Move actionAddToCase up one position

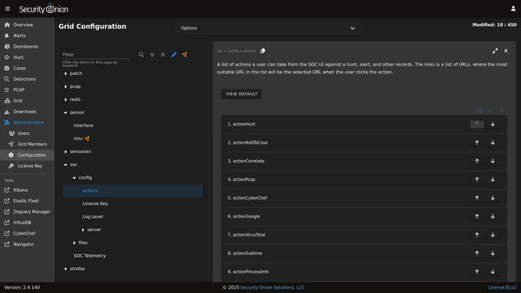click(x=477, y=143)
